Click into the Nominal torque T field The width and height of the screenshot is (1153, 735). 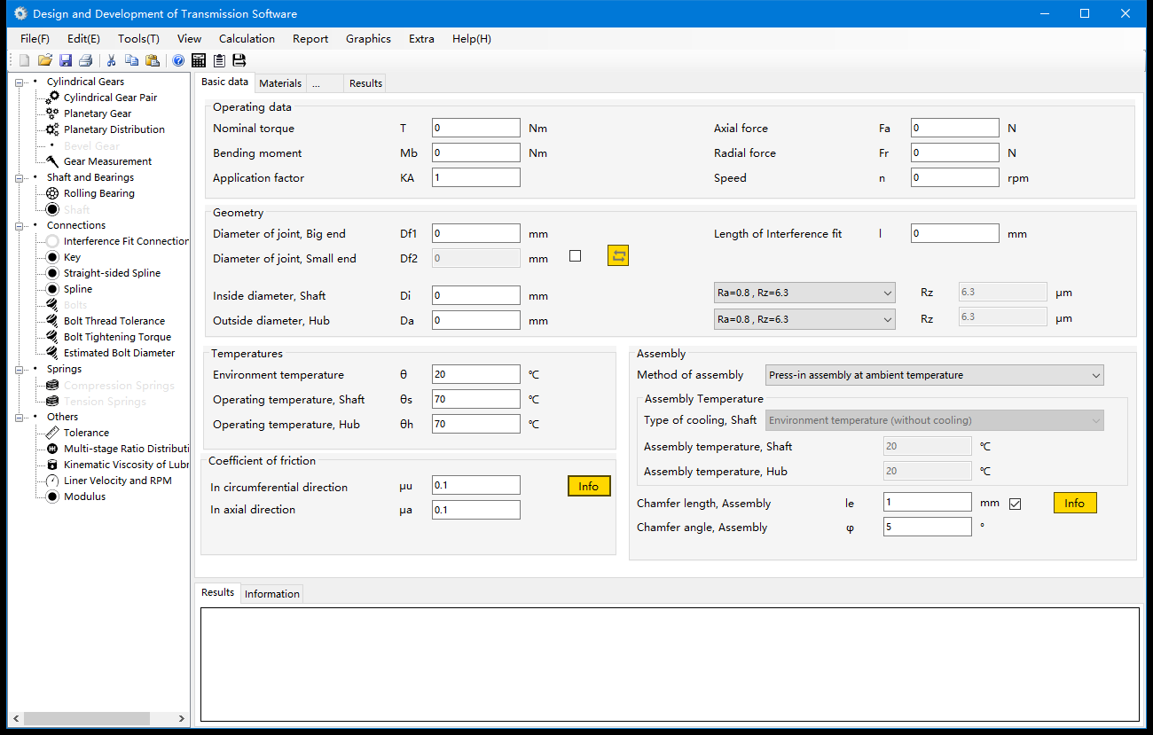[x=476, y=128]
